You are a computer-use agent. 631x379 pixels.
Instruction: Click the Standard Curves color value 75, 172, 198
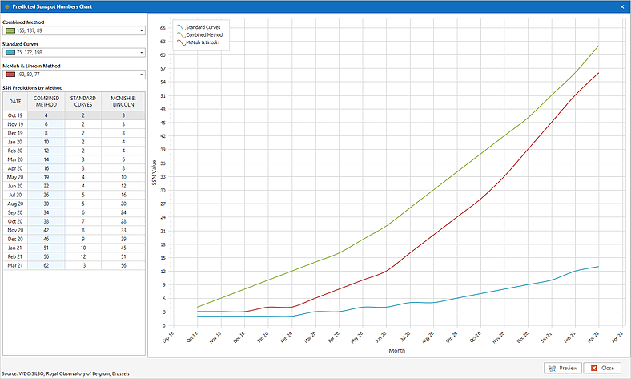point(30,52)
